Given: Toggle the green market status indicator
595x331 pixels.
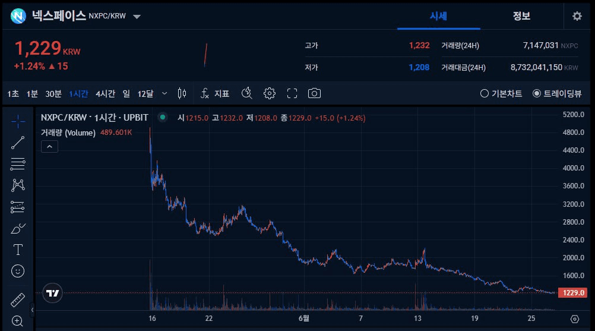Looking at the screenshot, I should pos(163,117).
